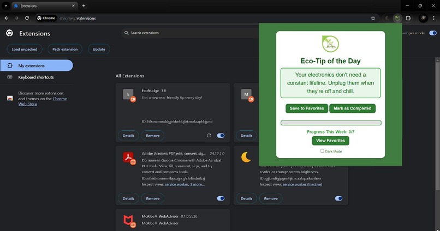Open the Extensions puzzle piece menu
Viewport: 440px width, 231px height.
point(408,18)
